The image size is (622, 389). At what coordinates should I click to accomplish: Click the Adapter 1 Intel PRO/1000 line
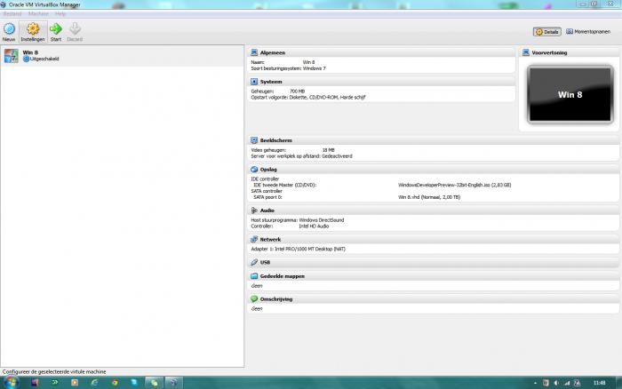pos(299,249)
